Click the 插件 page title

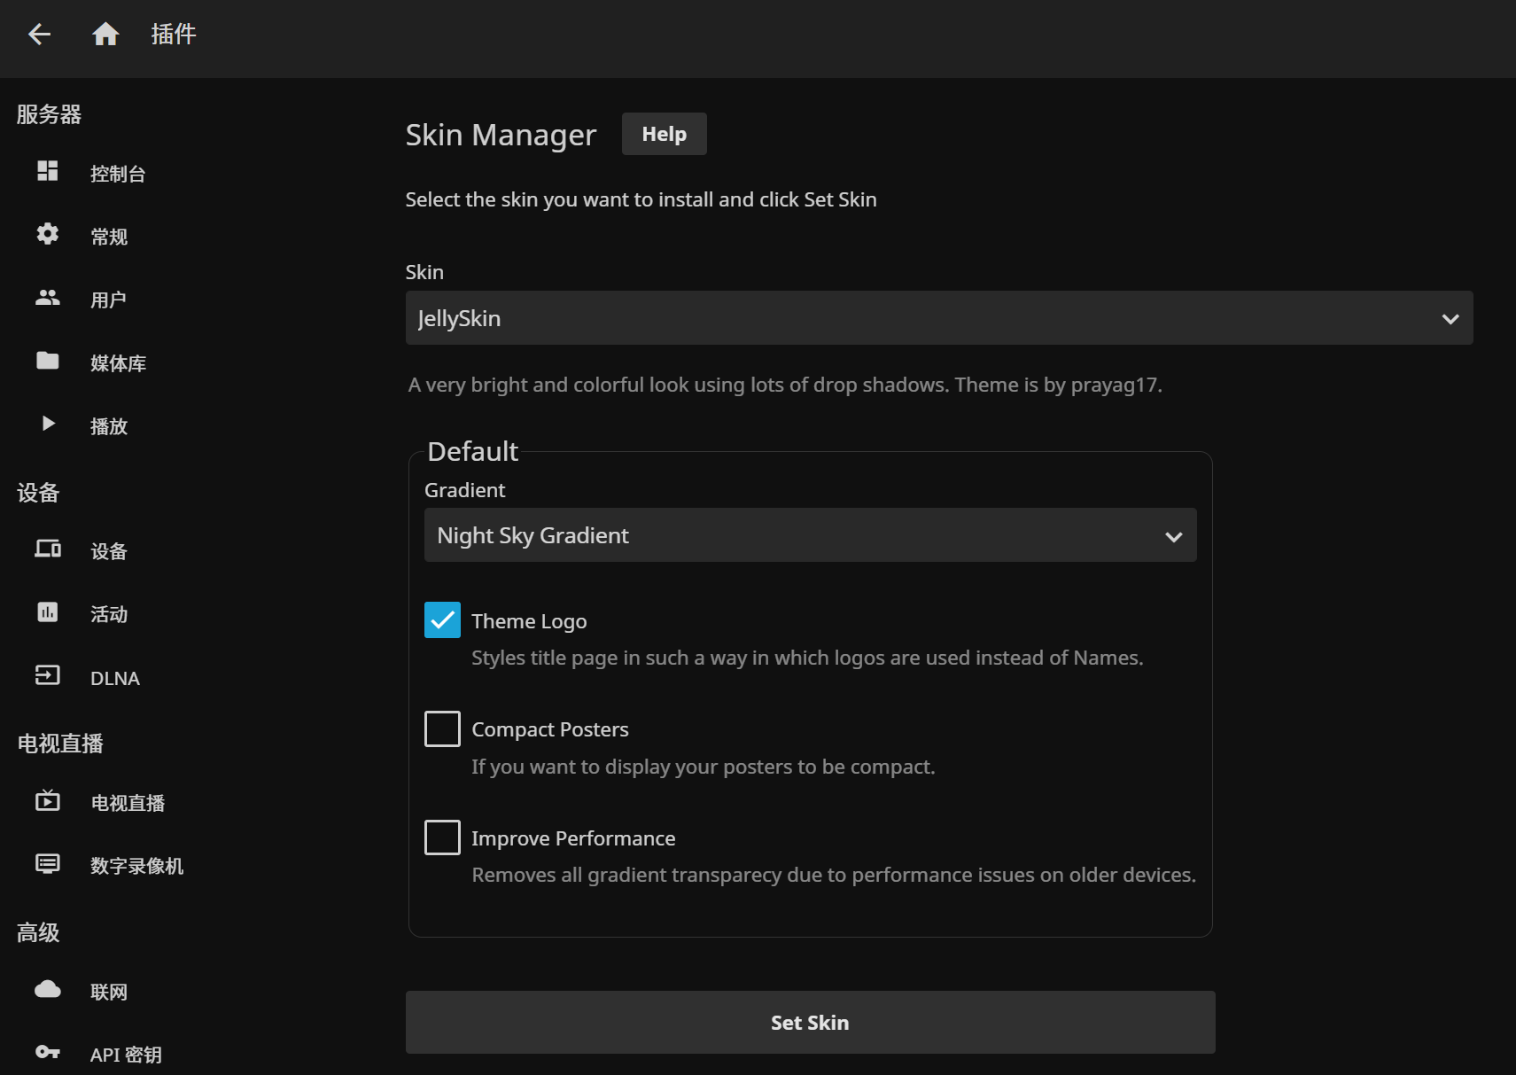[174, 35]
